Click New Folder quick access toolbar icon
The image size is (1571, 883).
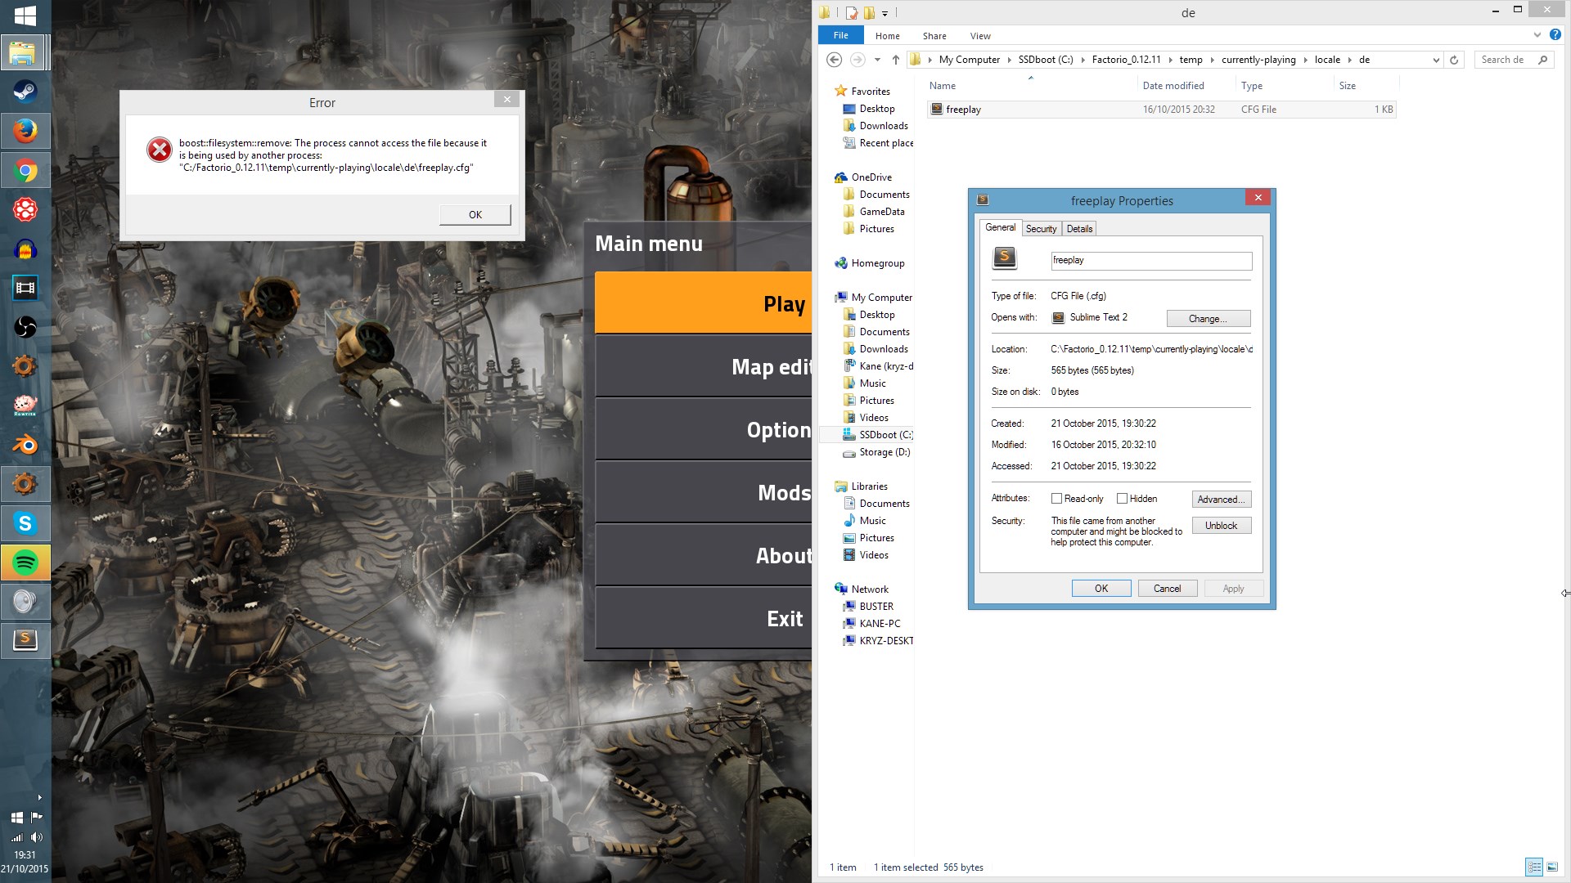click(x=869, y=12)
